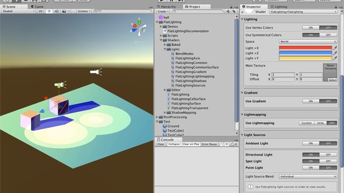Open project search-by-label tag icon
The height and width of the screenshot is (193, 344).
(x=234, y=11)
